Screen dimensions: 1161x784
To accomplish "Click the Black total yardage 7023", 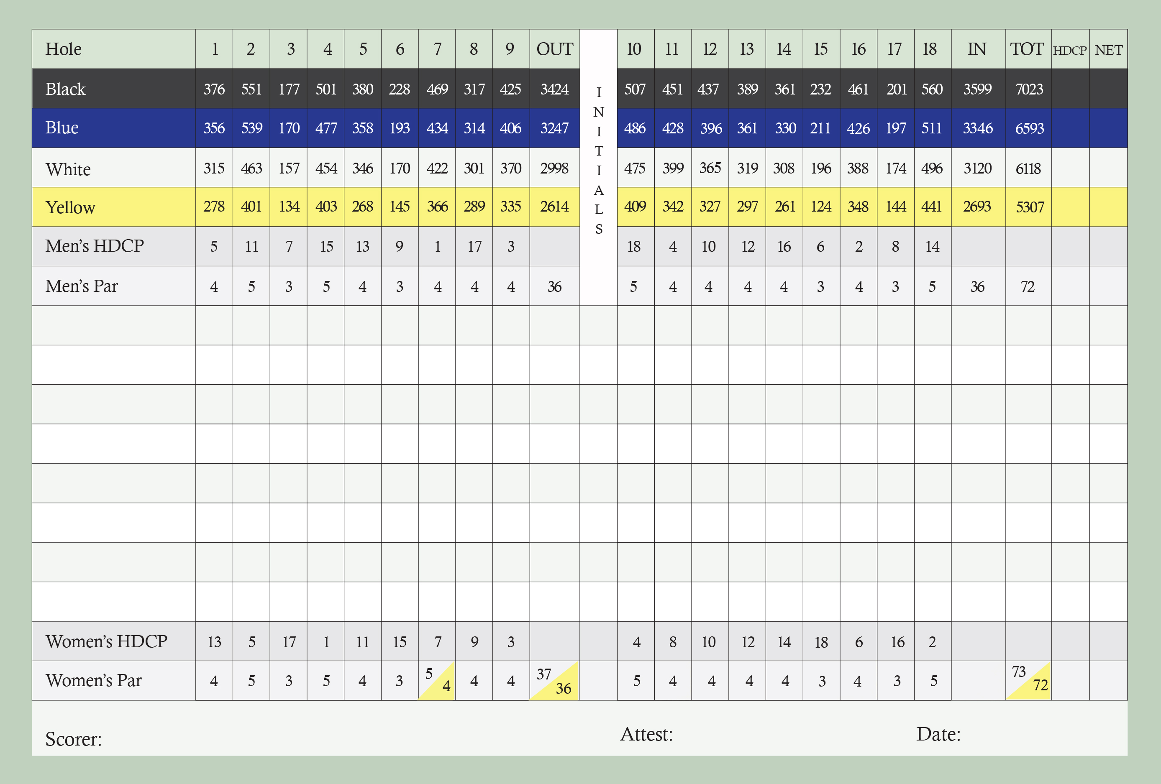I will 1029,89.
